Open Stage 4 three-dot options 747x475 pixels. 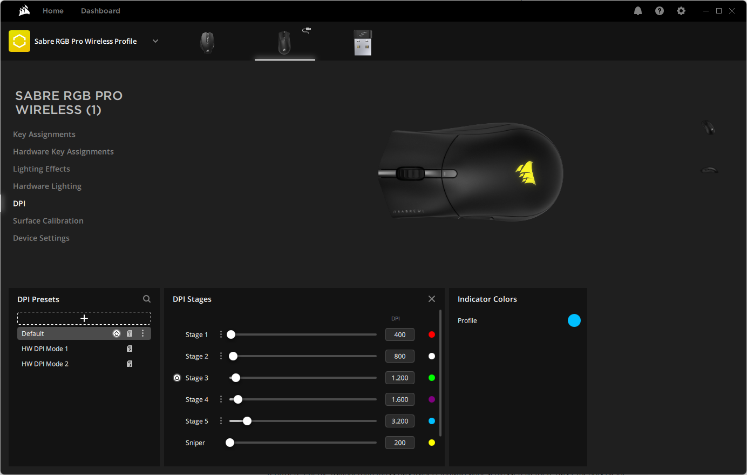pos(221,399)
